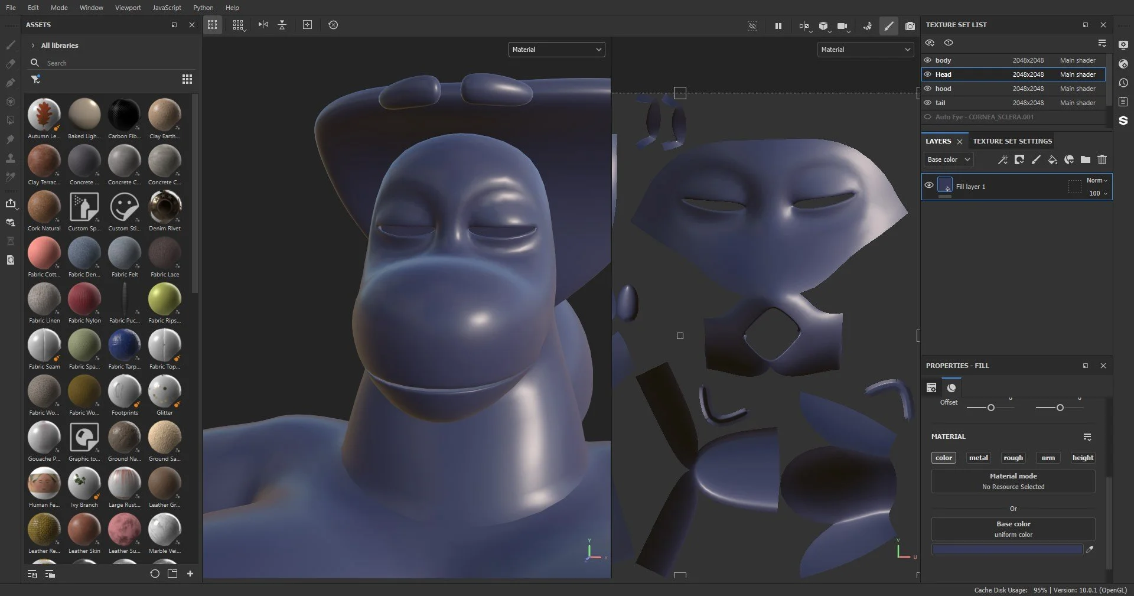
Task: Click the camera settings icon in top toolbar
Action: (843, 26)
